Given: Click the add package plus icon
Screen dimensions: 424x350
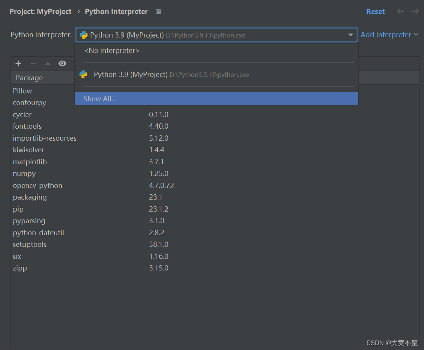Looking at the screenshot, I should coord(18,63).
